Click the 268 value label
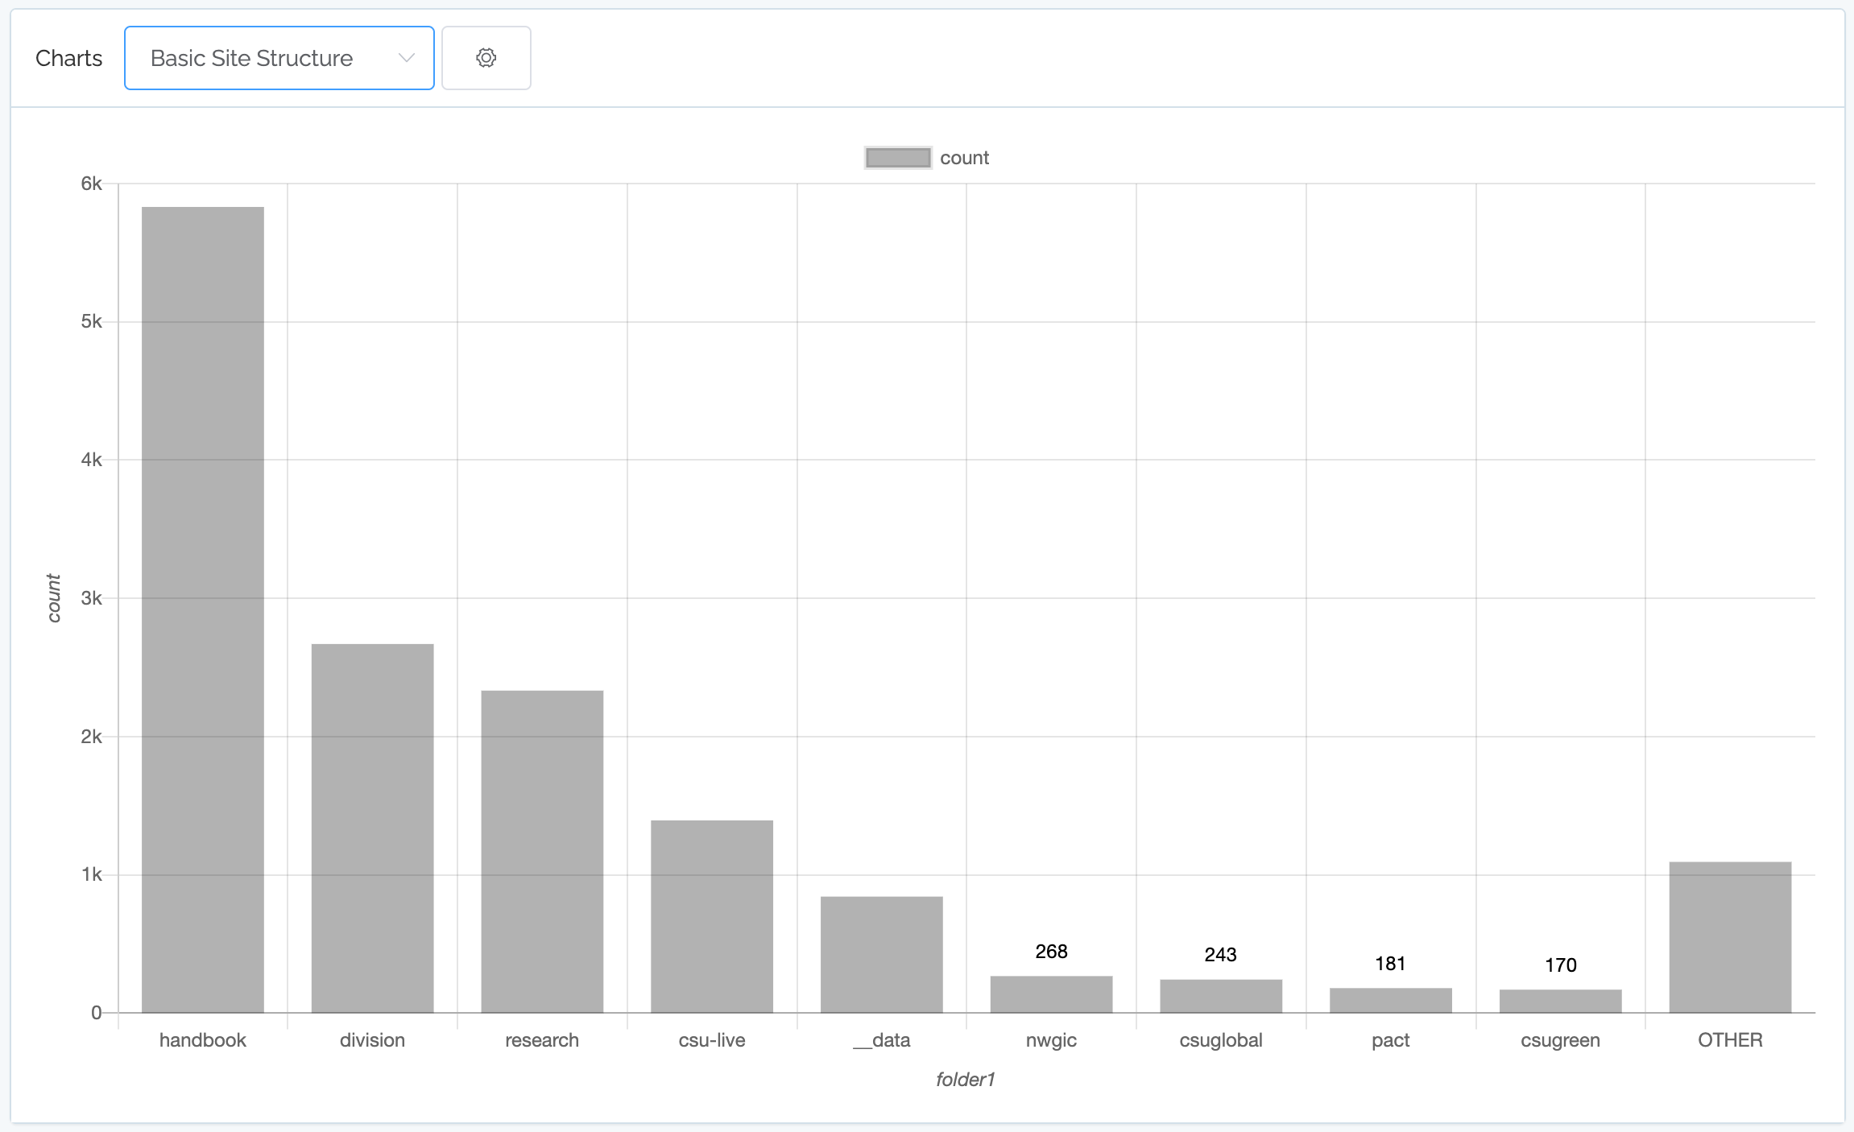Screen dimensions: 1854x1132 [1051, 952]
